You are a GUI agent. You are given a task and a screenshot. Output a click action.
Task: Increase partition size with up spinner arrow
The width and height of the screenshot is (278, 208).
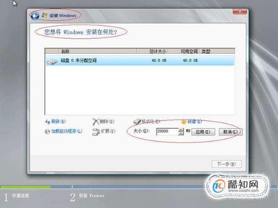pyautogui.click(x=181, y=130)
